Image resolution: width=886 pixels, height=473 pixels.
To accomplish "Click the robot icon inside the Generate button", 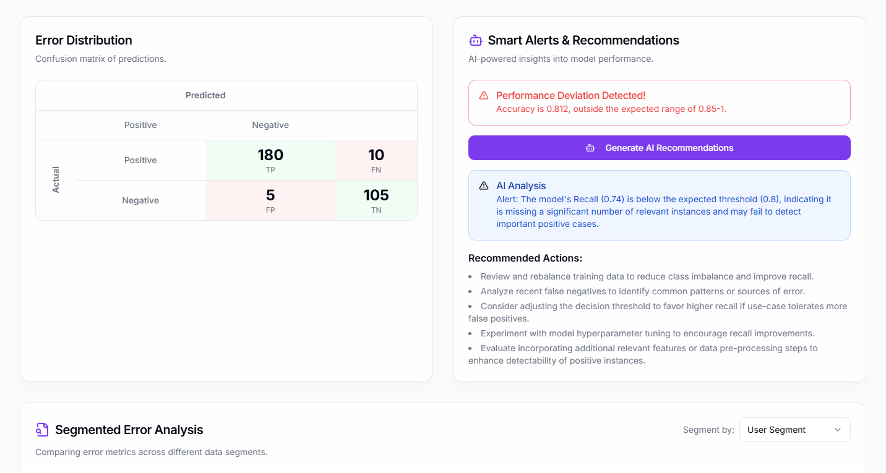I will tap(590, 148).
